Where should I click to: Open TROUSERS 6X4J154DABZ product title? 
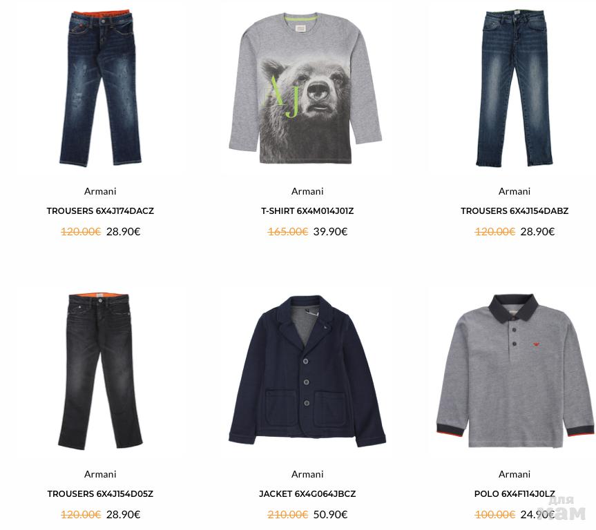pos(515,211)
